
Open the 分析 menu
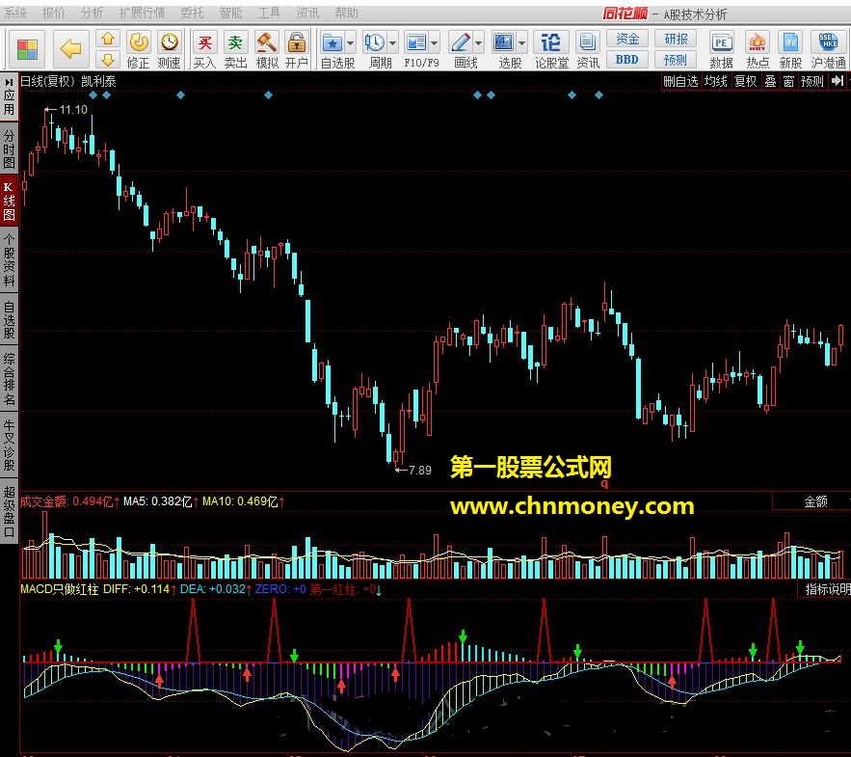click(92, 13)
